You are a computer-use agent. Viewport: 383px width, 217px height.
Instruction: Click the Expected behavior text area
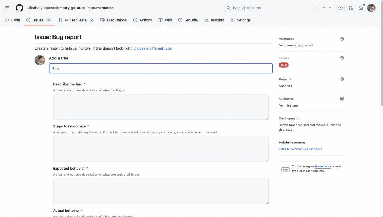tap(161, 192)
